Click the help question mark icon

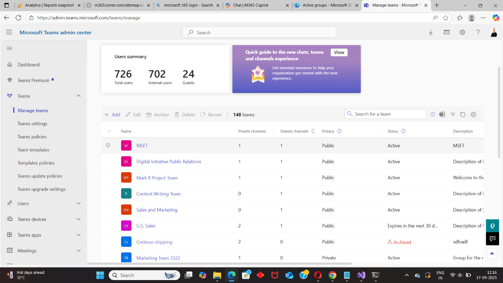pyautogui.click(x=478, y=32)
